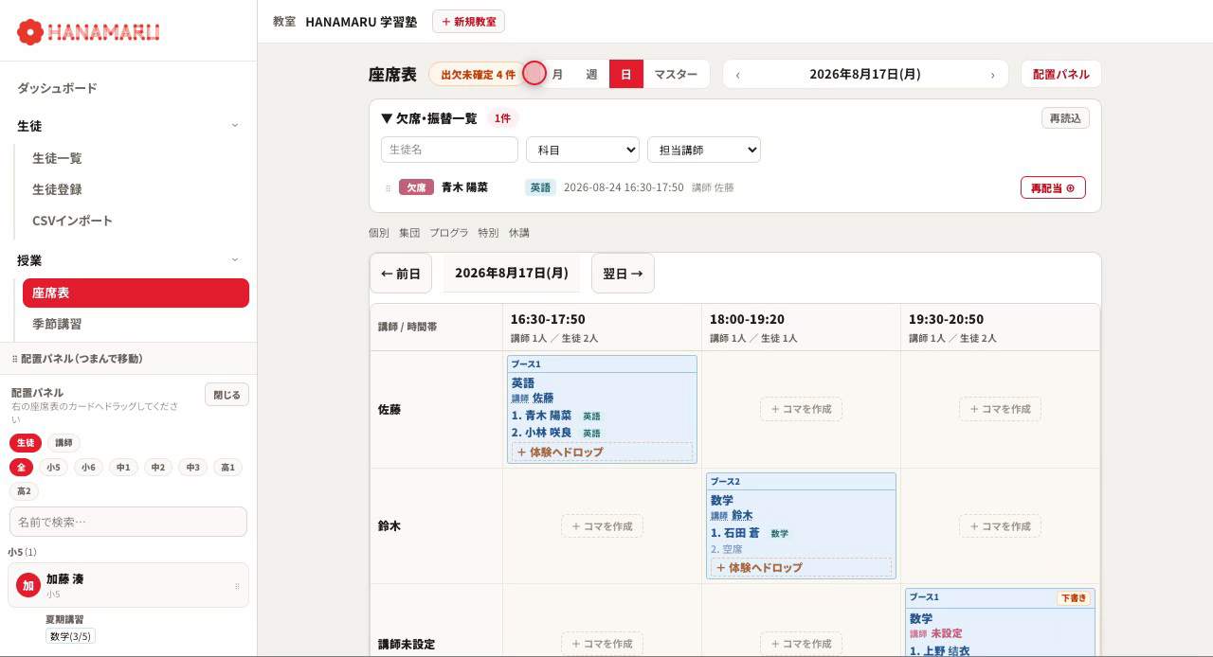The image size is (1213, 657).
Task: Click the ← 前日 button
Action: [x=401, y=274]
